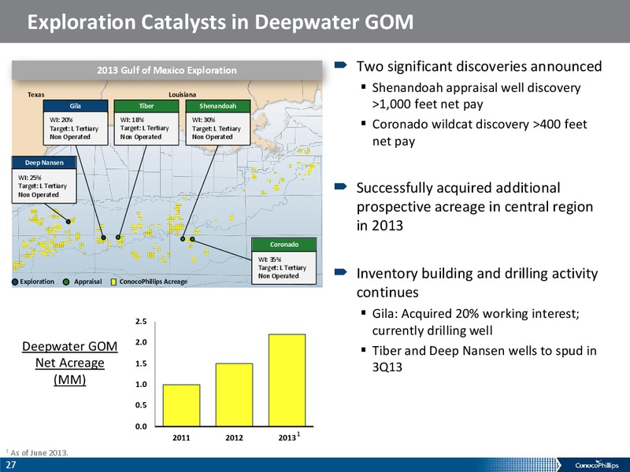The width and height of the screenshot is (630, 472).
Task: Click 'Target: L Tertiary' in the Deep Nansen box
Action: 43,186
